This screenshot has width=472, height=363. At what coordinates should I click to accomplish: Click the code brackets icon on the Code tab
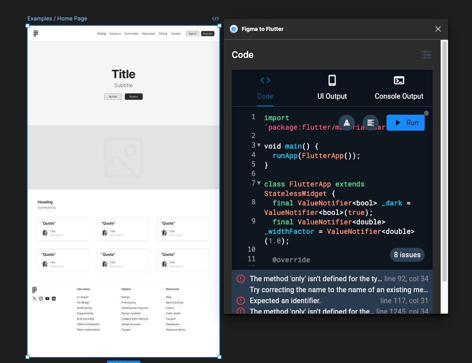(x=265, y=80)
